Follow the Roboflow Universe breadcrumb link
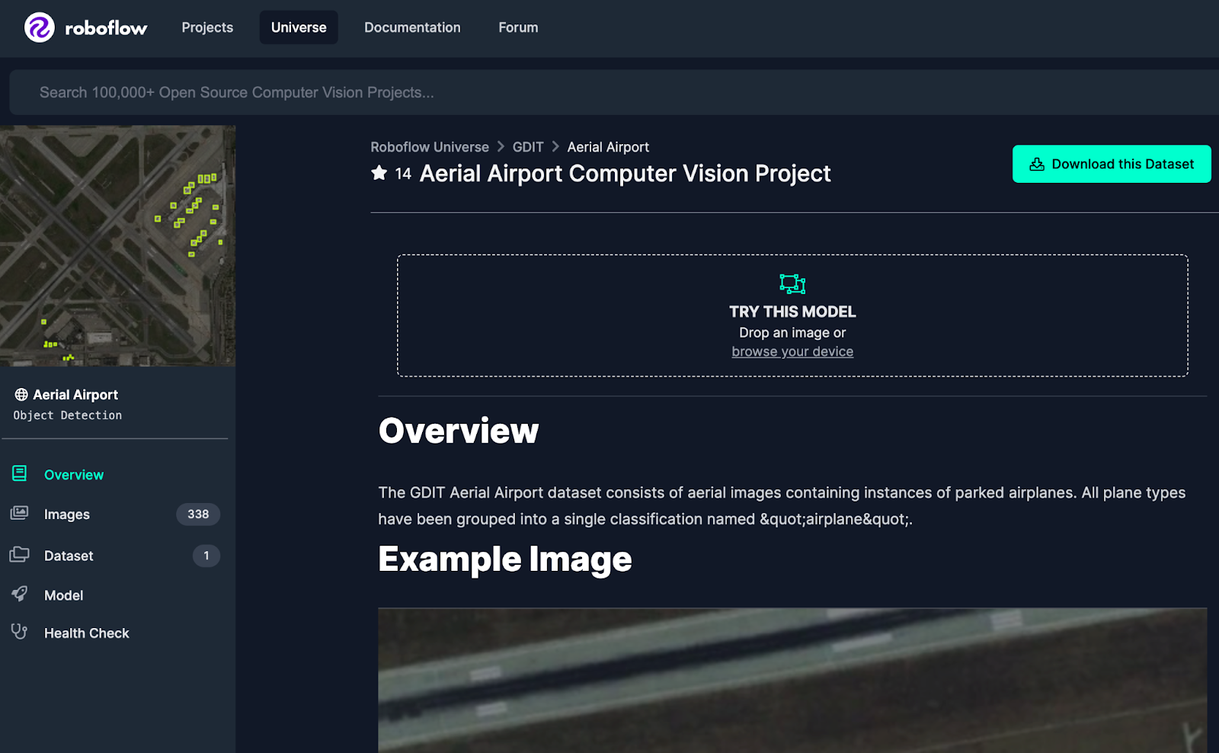Screen dimensions: 1219x753 (430, 147)
